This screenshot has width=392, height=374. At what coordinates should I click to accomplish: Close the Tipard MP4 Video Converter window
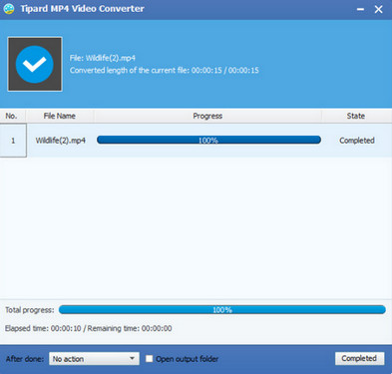pos(378,9)
